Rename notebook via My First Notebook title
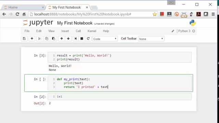 [75, 23]
